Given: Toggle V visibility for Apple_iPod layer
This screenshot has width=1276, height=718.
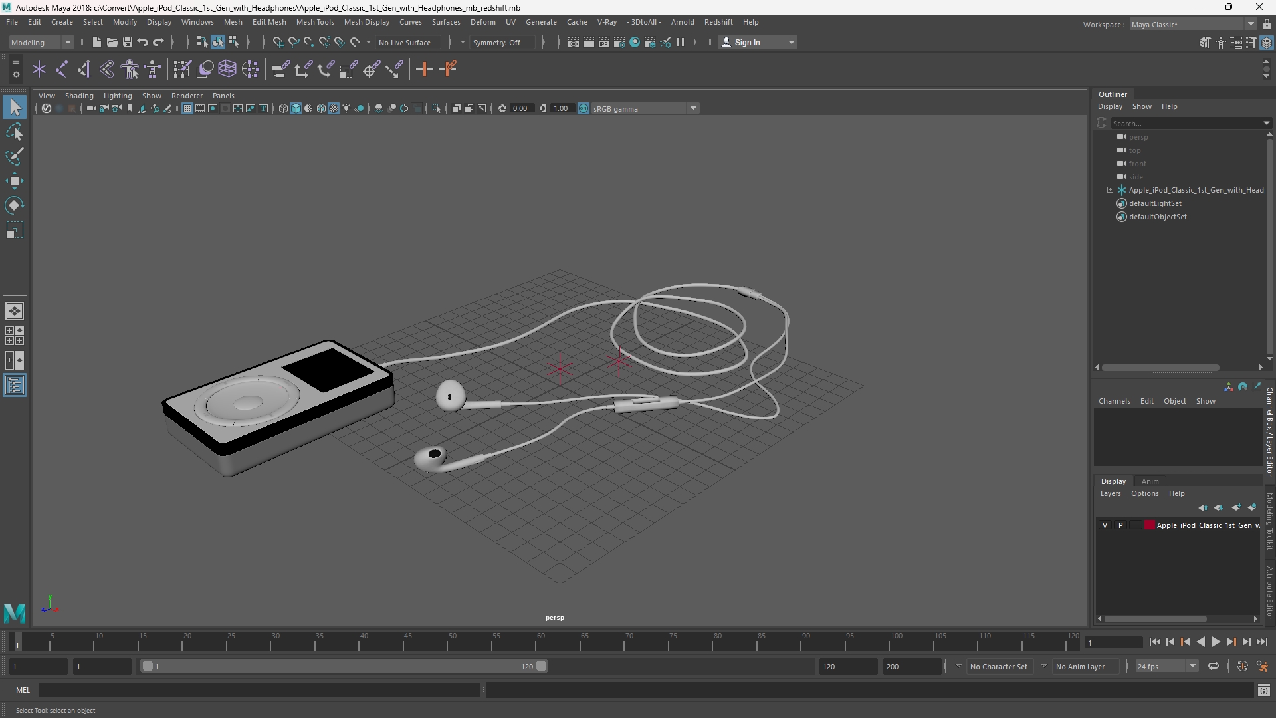Looking at the screenshot, I should pyautogui.click(x=1105, y=525).
